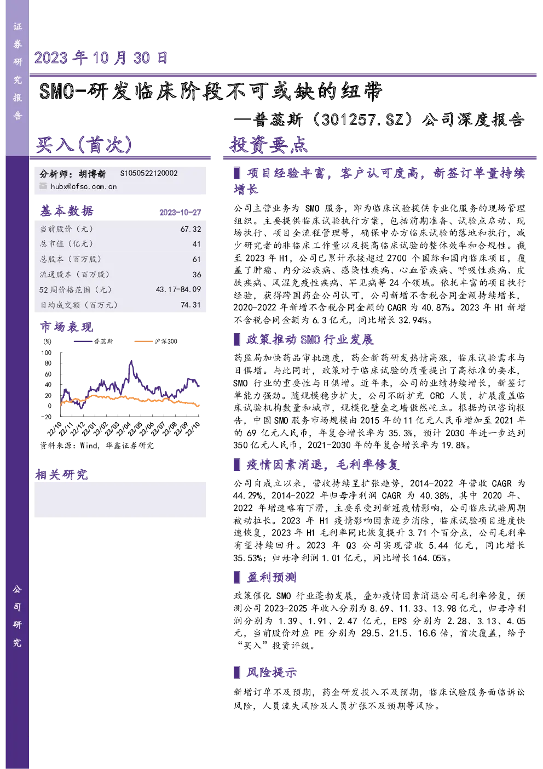The image size is (543, 769).
Task: Click the sidebar label 公司研究
Action: [x=18, y=616]
